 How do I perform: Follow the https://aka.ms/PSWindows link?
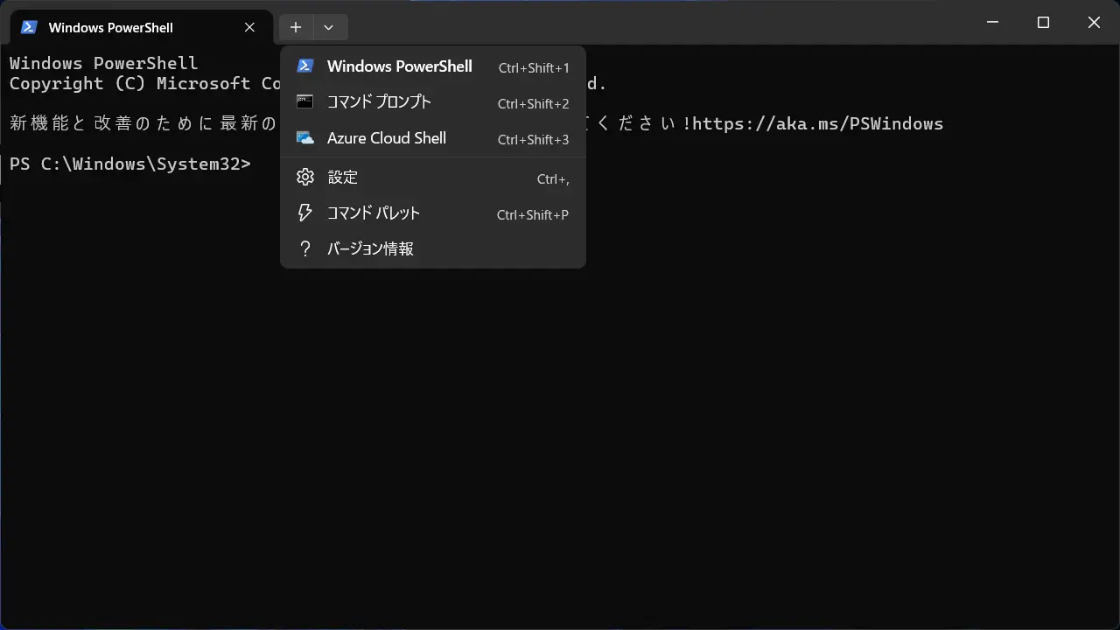pos(817,123)
